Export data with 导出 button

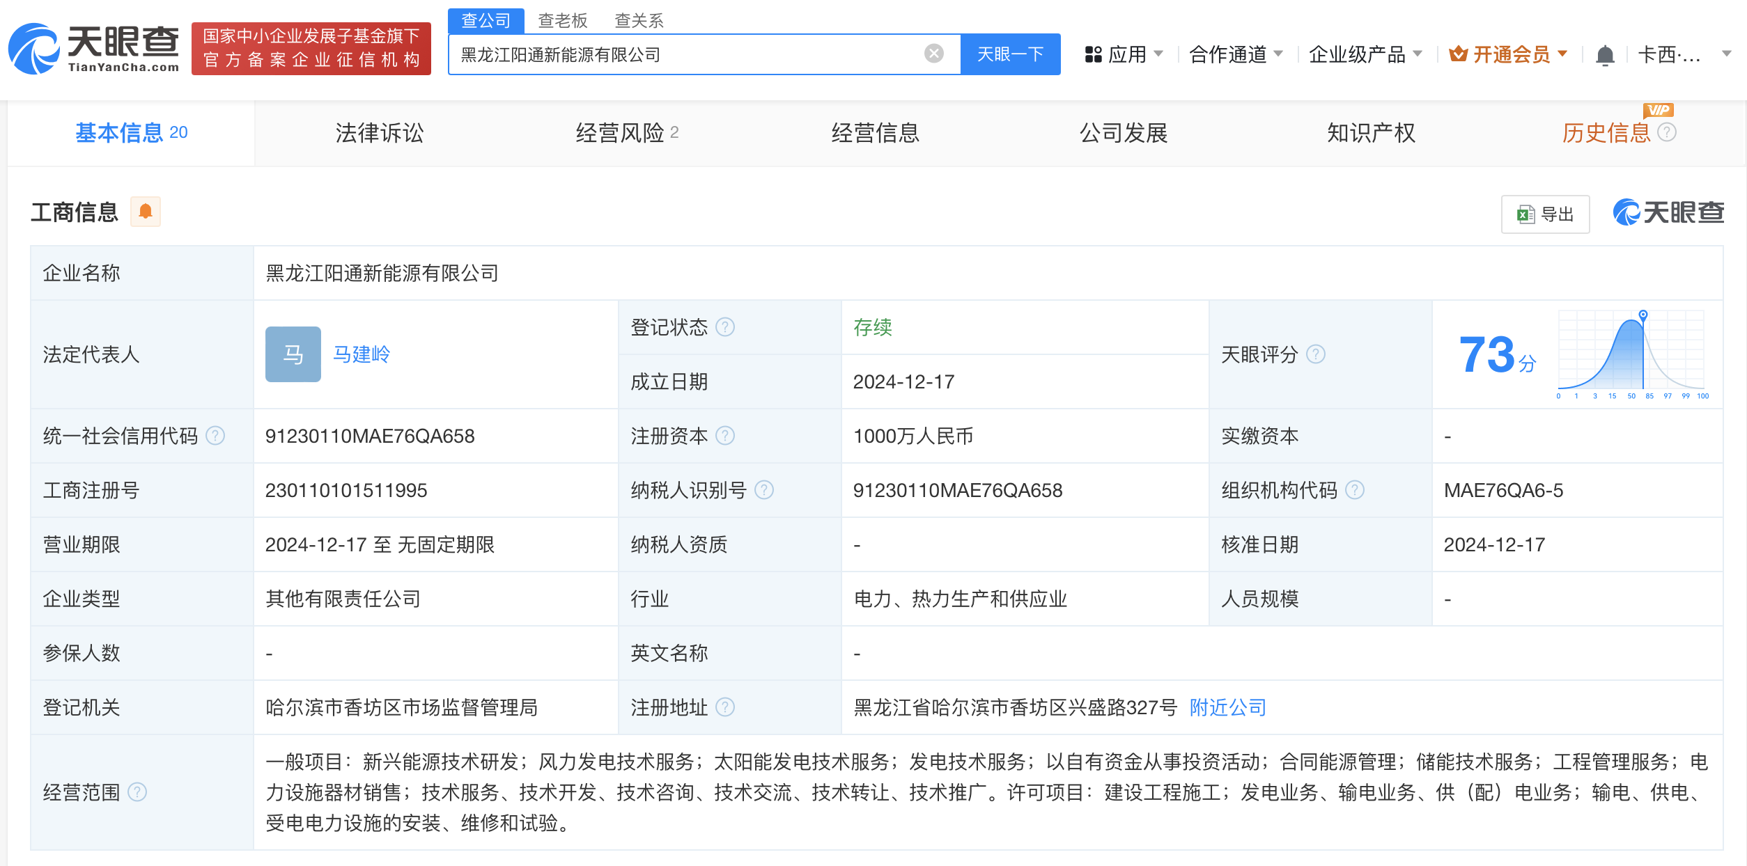1545,214
